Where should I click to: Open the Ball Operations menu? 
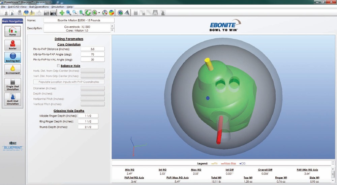(x=39, y=7)
